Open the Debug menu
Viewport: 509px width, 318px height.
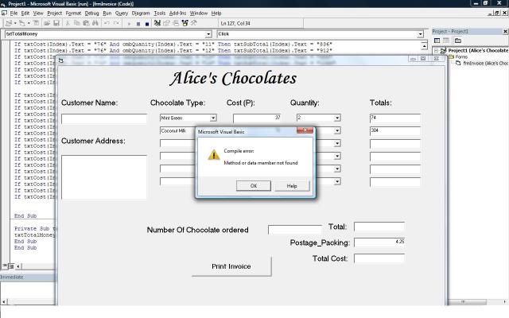(x=92, y=14)
